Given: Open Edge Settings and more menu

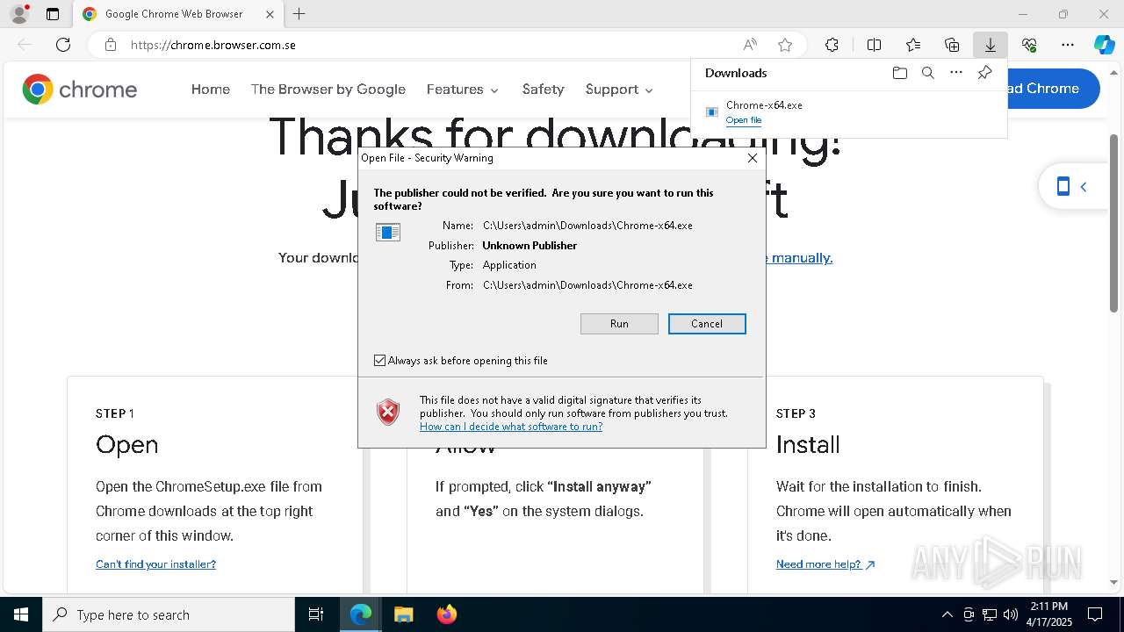Looking at the screenshot, I should pos(1068,45).
